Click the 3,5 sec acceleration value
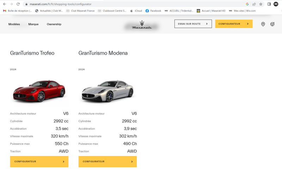The image size is (282, 170). (62, 128)
